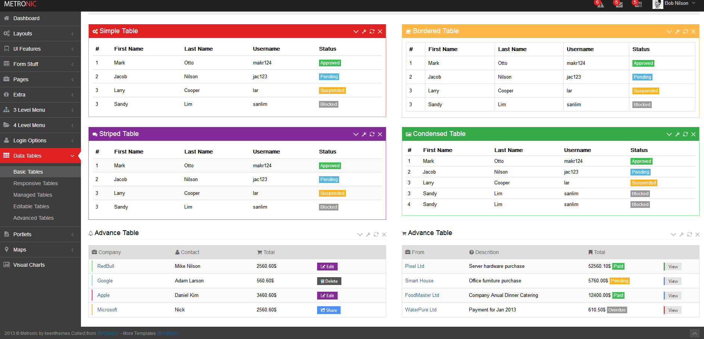Expand the Pages sidebar menu
704x339 pixels.
(40, 79)
